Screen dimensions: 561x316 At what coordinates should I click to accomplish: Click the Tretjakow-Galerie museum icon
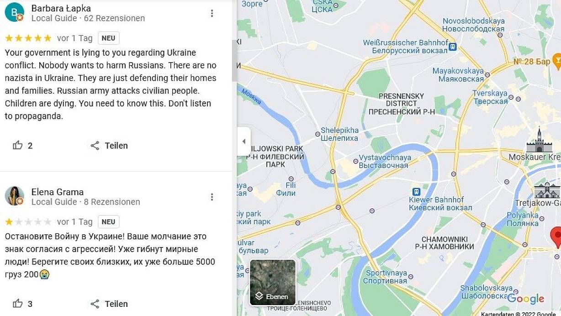[x=547, y=190]
